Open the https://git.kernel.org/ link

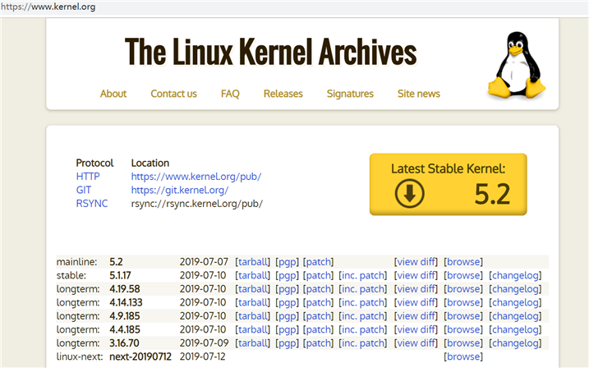click(x=180, y=190)
